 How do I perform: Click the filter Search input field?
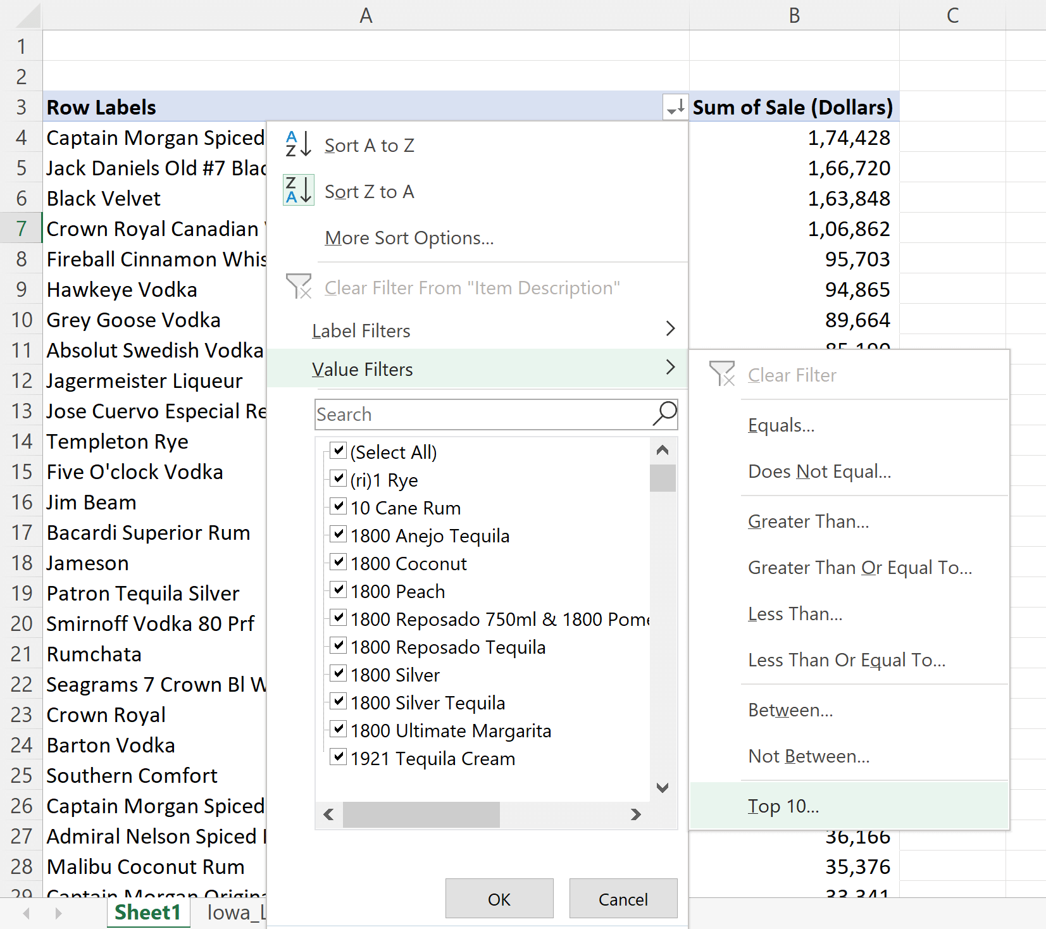click(496, 415)
